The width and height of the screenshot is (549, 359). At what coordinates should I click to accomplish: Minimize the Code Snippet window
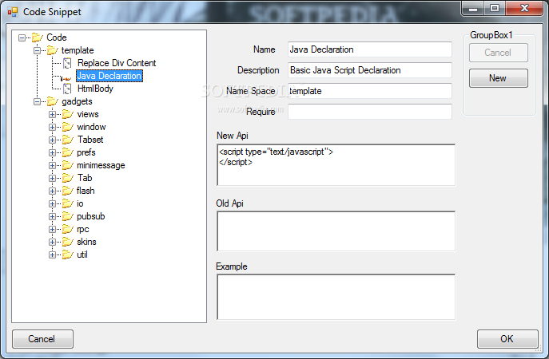coord(473,9)
